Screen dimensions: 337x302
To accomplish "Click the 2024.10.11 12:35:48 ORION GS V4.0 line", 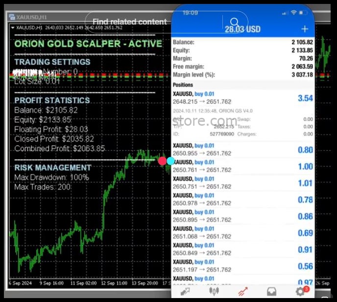I will pos(213,111).
